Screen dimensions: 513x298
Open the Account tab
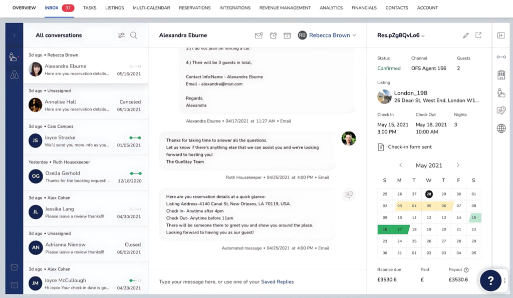coord(427,8)
